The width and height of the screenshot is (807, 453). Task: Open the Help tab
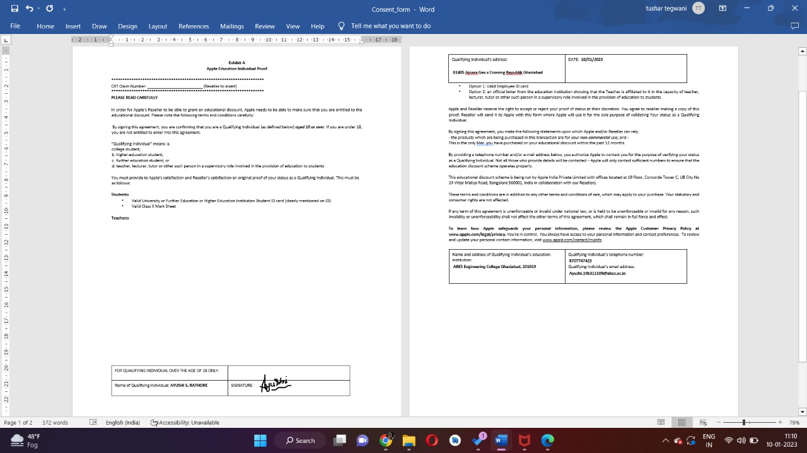tap(318, 26)
